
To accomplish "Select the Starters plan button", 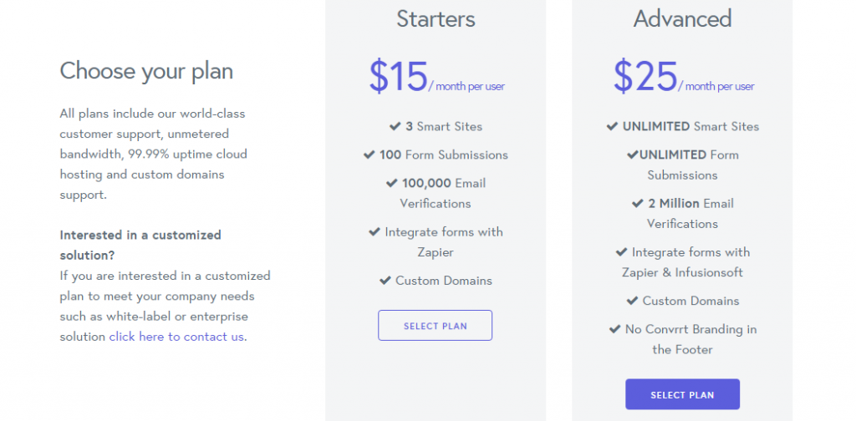I will (435, 326).
